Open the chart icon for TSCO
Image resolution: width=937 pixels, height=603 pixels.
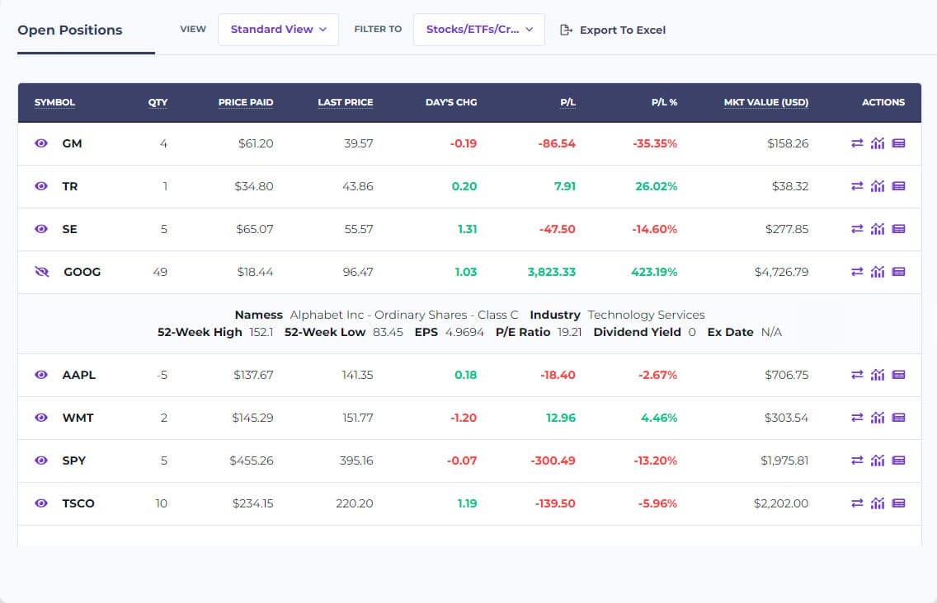[x=878, y=503]
